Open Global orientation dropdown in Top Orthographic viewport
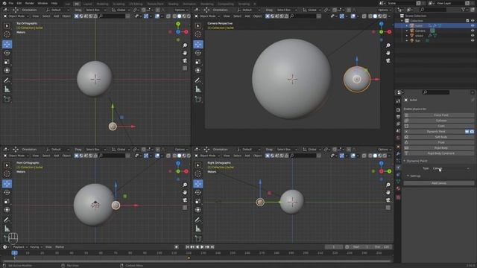This screenshot has height=268, width=477. tap(121, 10)
